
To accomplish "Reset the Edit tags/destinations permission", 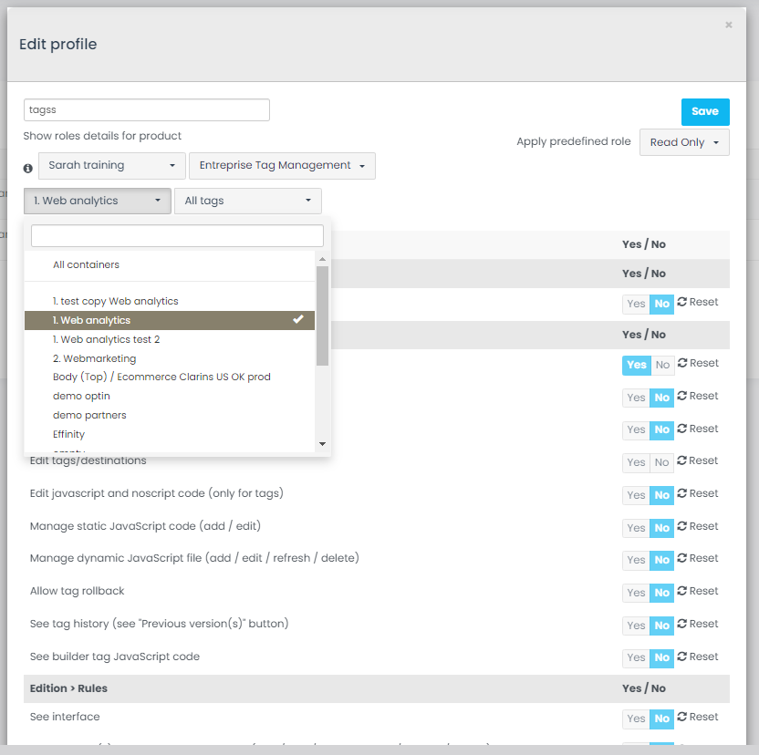I will tap(698, 461).
